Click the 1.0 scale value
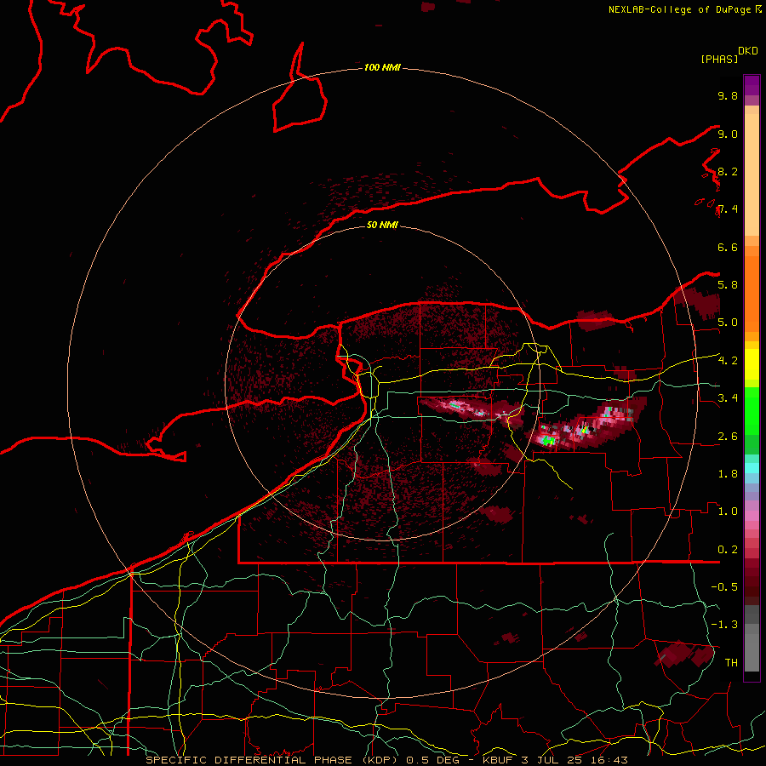The image size is (766, 766). pos(728,512)
